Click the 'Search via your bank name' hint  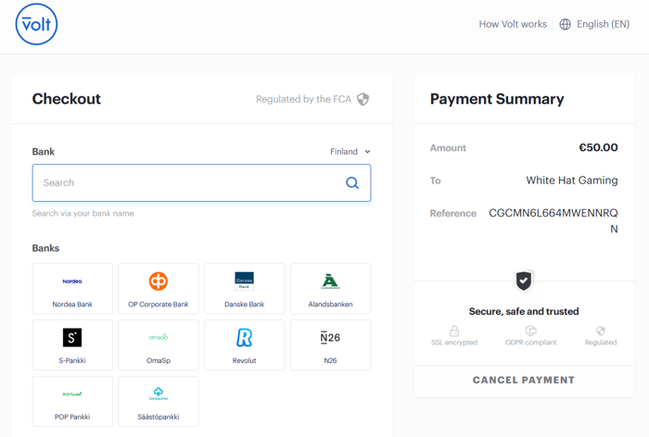click(83, 213)
